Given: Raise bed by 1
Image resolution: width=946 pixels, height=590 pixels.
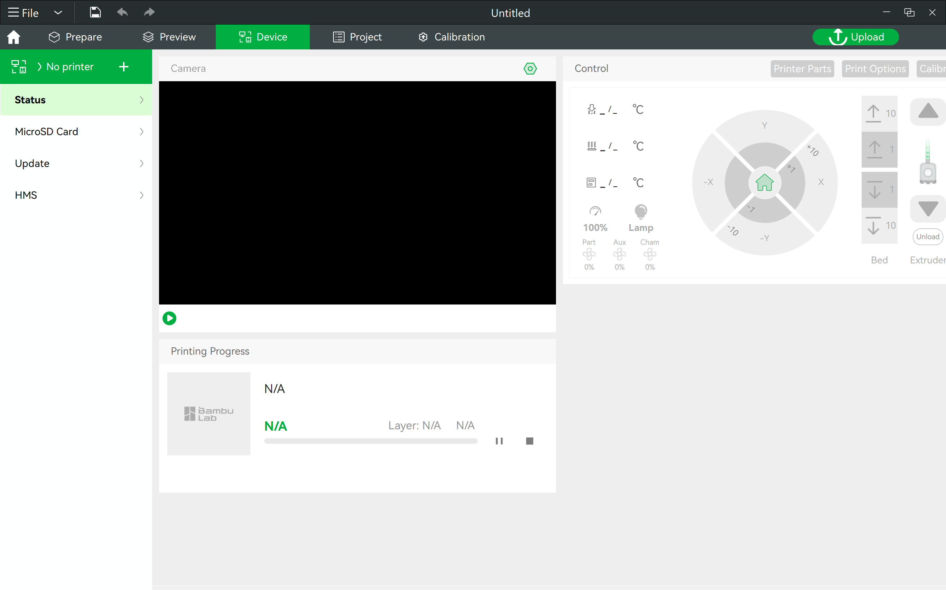Looking at the screenshot, I should click(x=880, y=150).
